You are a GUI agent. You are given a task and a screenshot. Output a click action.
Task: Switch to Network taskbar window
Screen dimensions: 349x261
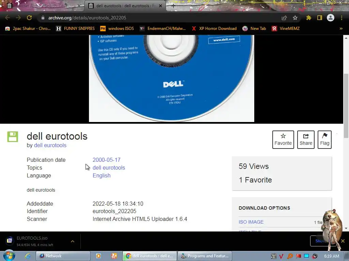coord(63,256)
